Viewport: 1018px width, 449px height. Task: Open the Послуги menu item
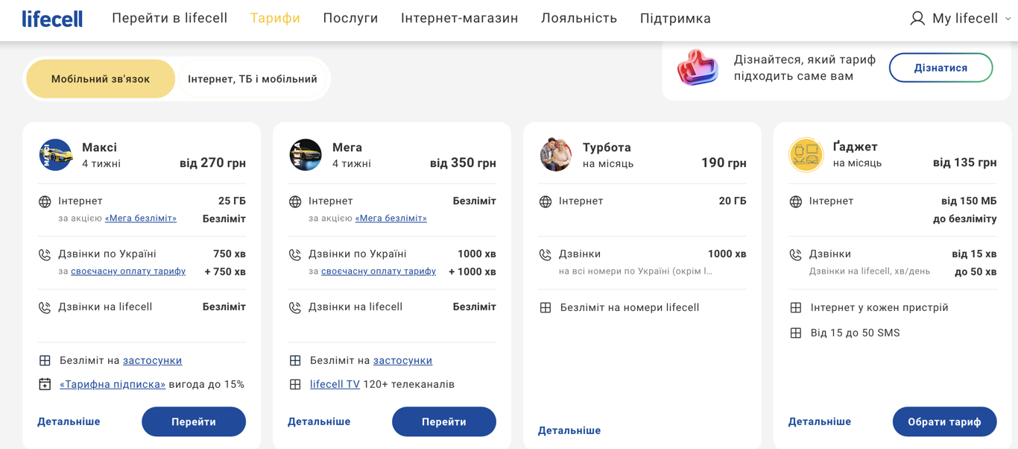tap(350, 19)
